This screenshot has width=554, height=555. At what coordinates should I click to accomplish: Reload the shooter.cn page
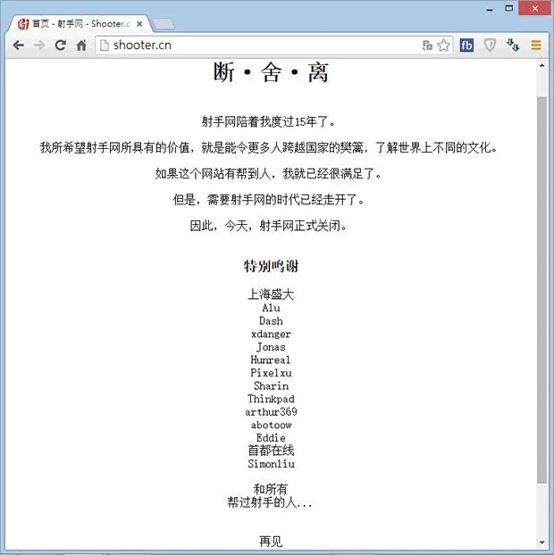coord(61,45)
